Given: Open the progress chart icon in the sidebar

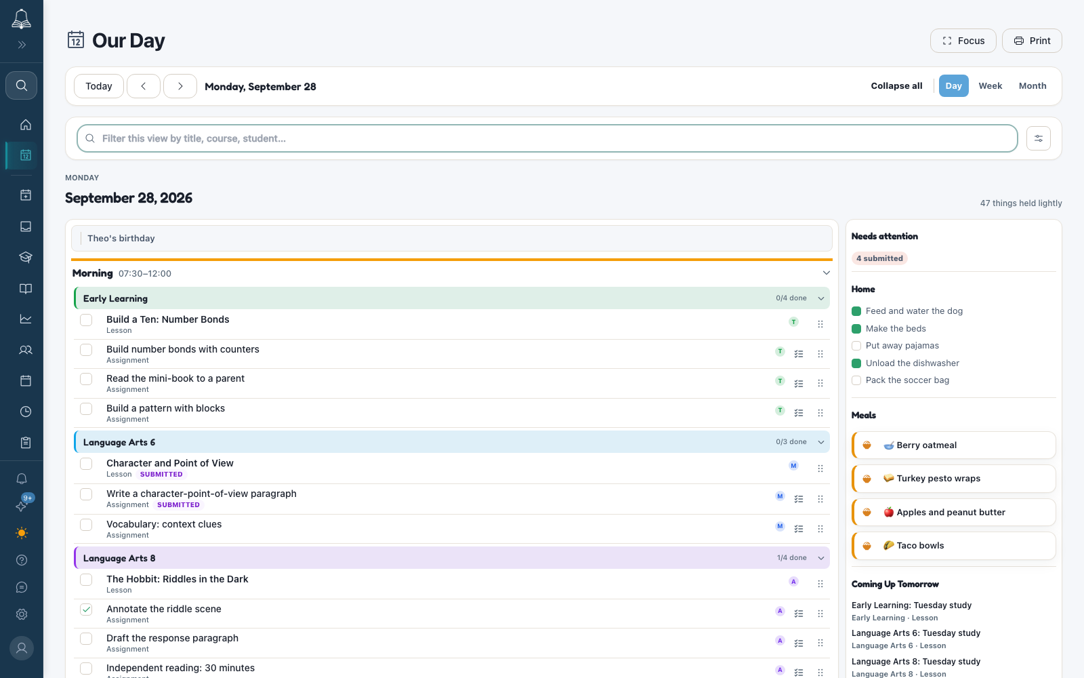Looking at the screenshot, I should [26, 319].
